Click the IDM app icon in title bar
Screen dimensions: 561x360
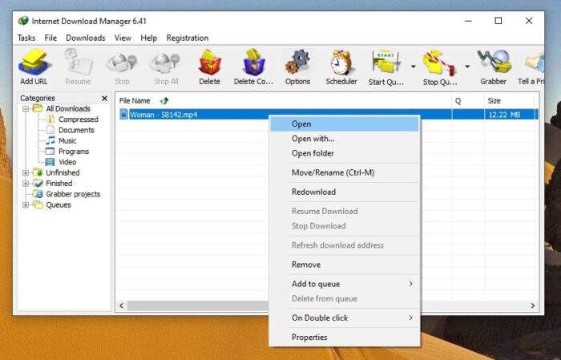(23, 21)
